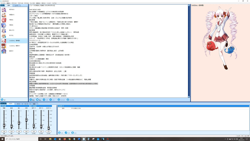Image resolution: width=250 pixels, height=141 pixels.
Task: Select the 琴葉 葵 voice avatar
Action: click(x=4, y=25)
